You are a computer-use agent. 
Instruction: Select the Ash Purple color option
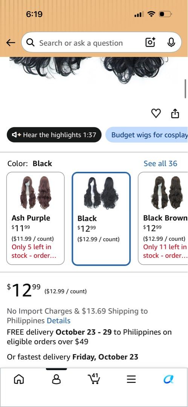35,218
